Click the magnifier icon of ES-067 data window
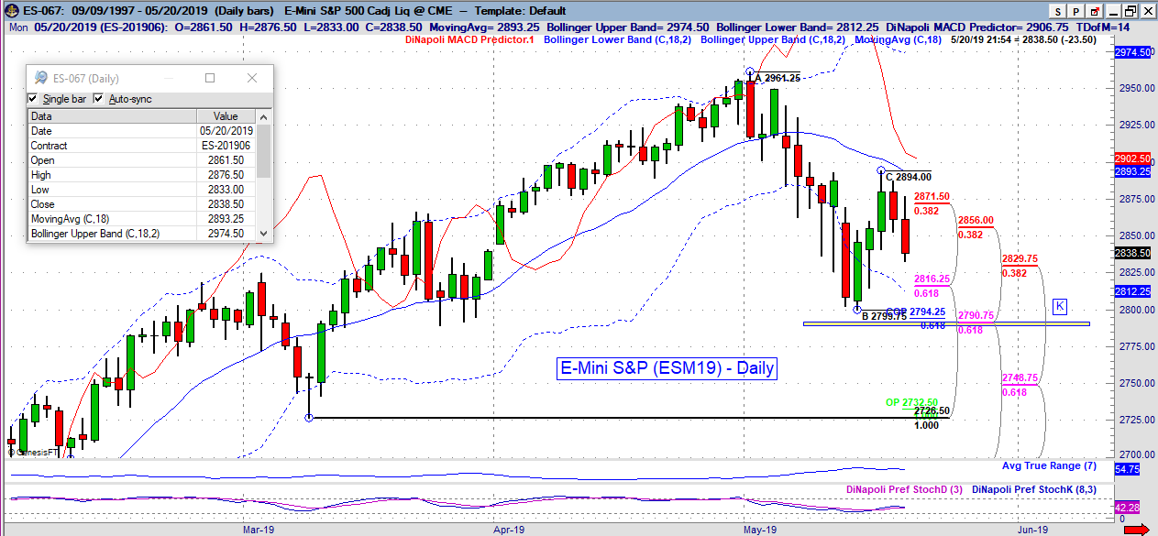The height and width of the screenshot is (536, 1158). (39, 79)
